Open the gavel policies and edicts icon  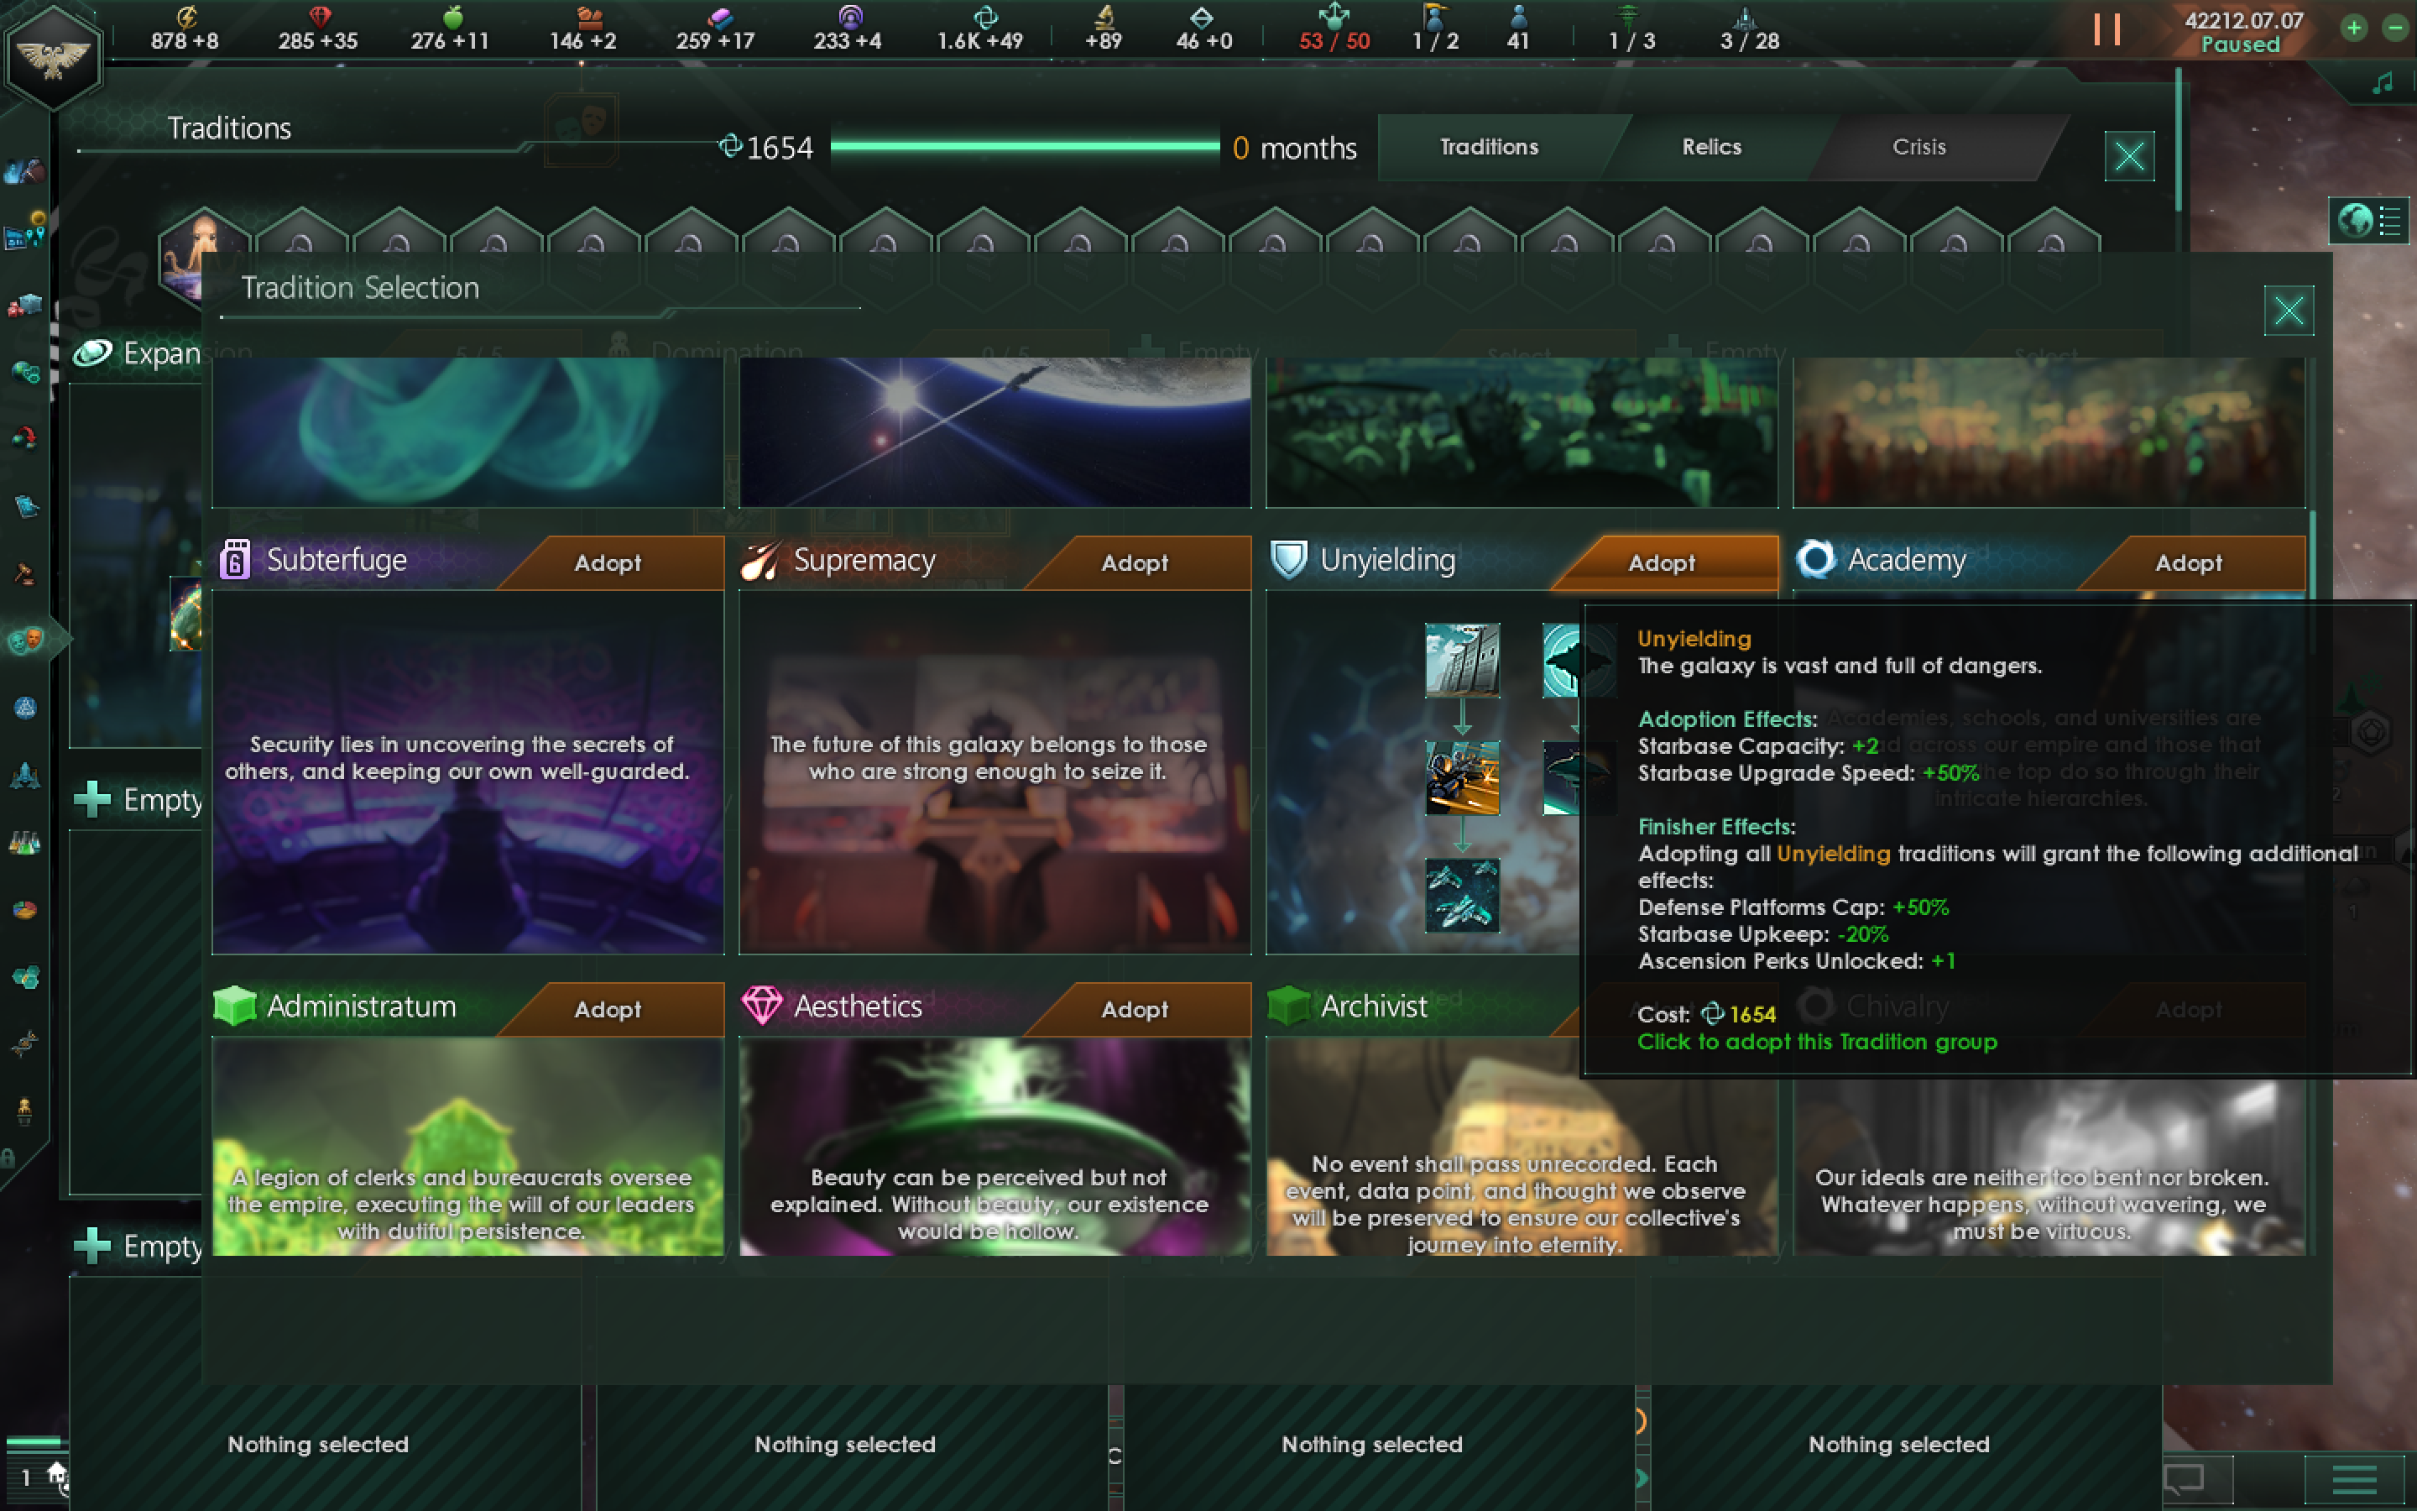click(x=24, y=573)
